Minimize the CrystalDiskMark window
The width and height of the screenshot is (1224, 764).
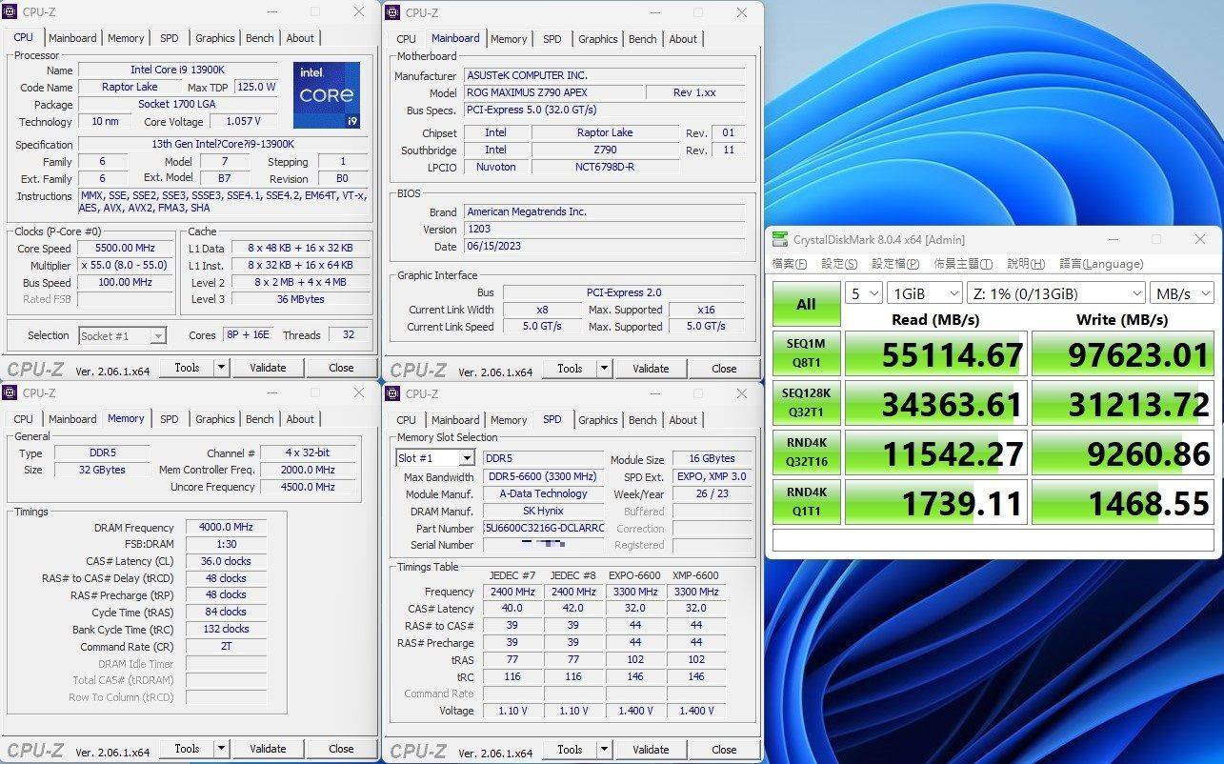1111,240
